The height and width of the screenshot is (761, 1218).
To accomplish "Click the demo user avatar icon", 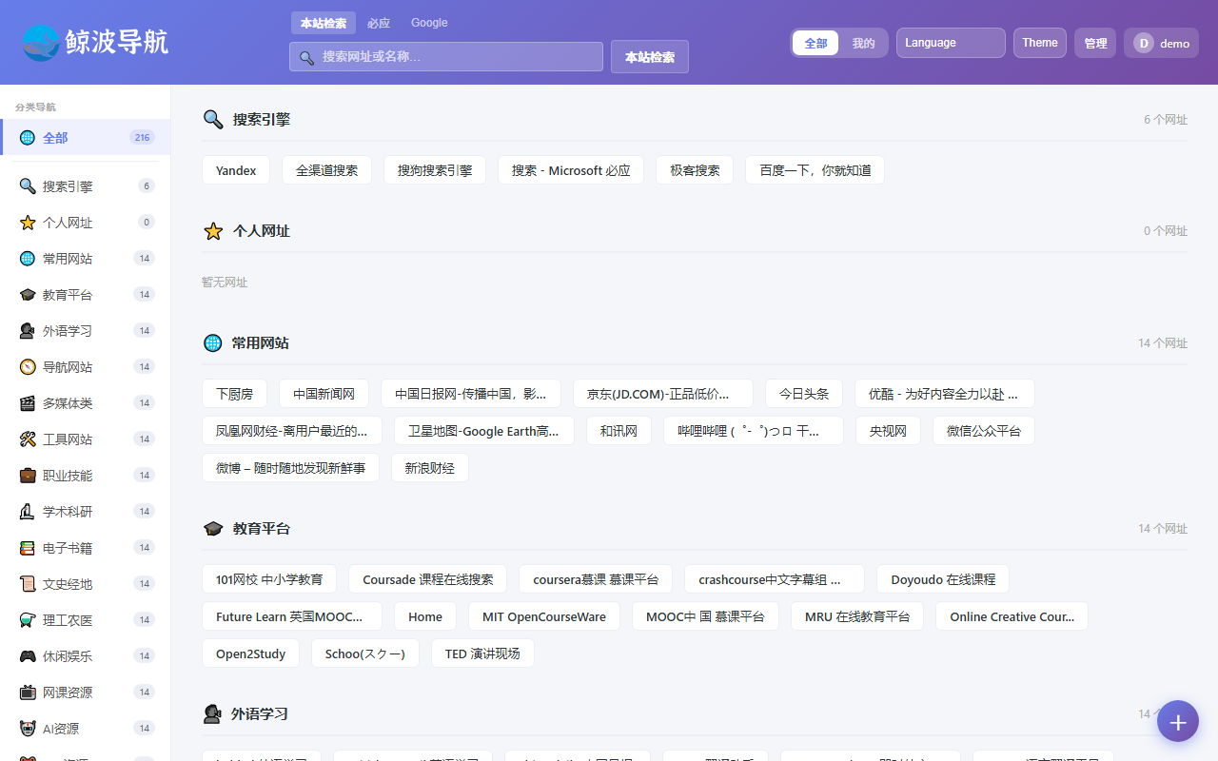I will coord(1143,43).
